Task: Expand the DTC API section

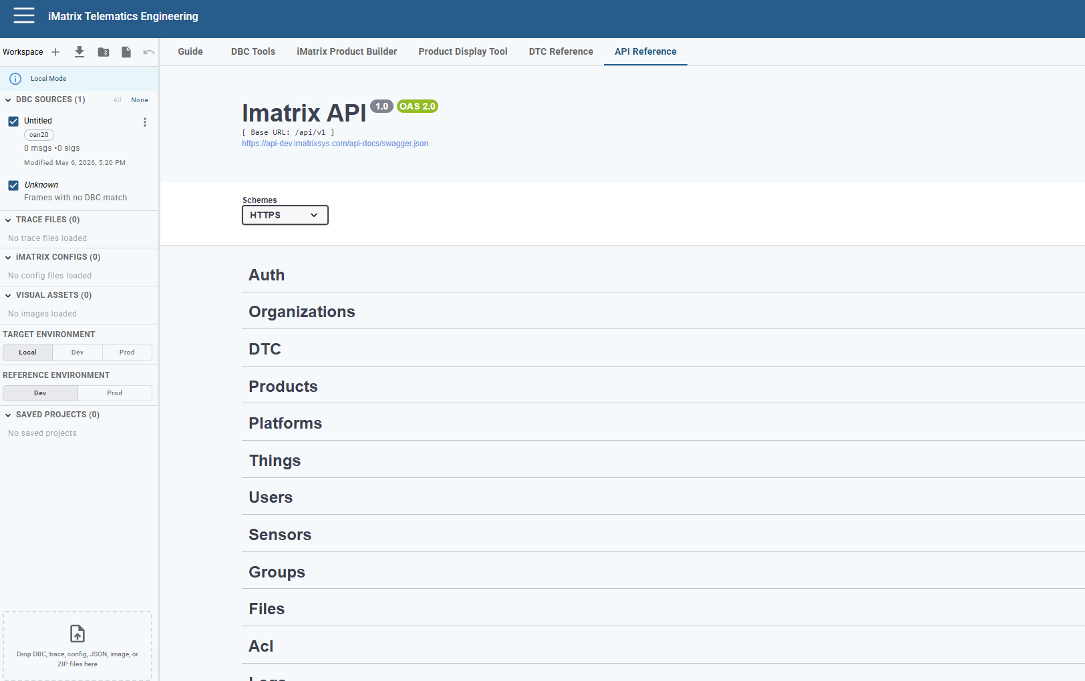Action: [663, 349]
